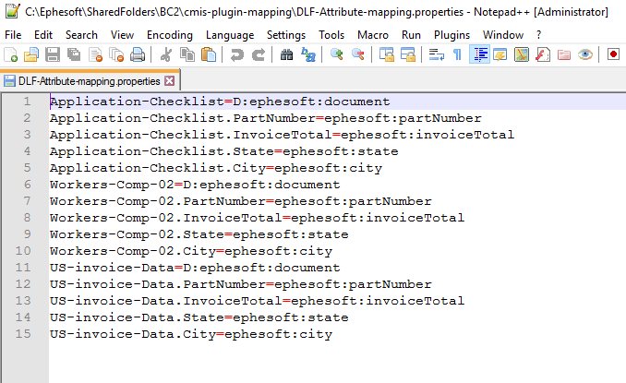626x383 pixels.
Task: Click text 'Workers-Comp-02.PartNumber=ephesoft:partNumber'
Action: tap(241, 201)
